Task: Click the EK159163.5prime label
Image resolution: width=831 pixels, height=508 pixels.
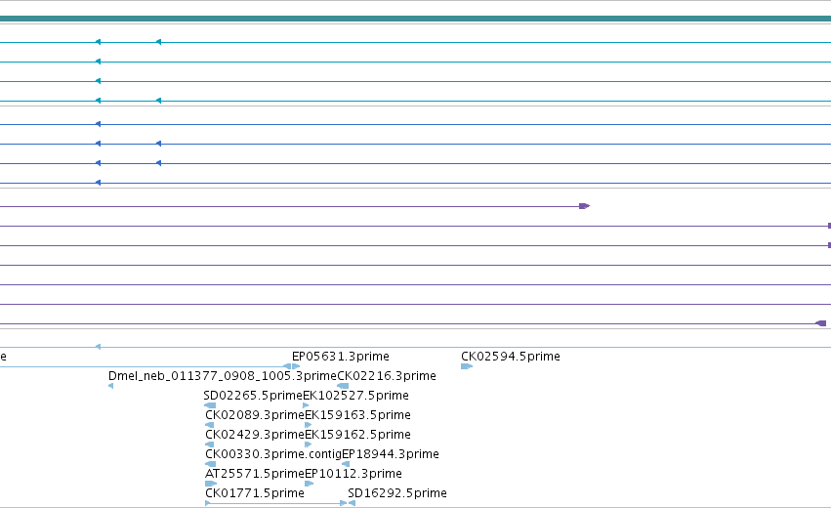Action: tap(357, 415)
